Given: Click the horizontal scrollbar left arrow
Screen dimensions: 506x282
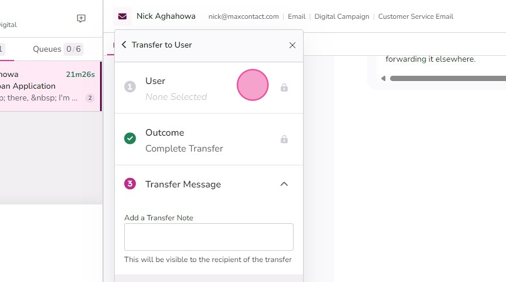Looking at the screenshot, I should click(x=384, y=78).
